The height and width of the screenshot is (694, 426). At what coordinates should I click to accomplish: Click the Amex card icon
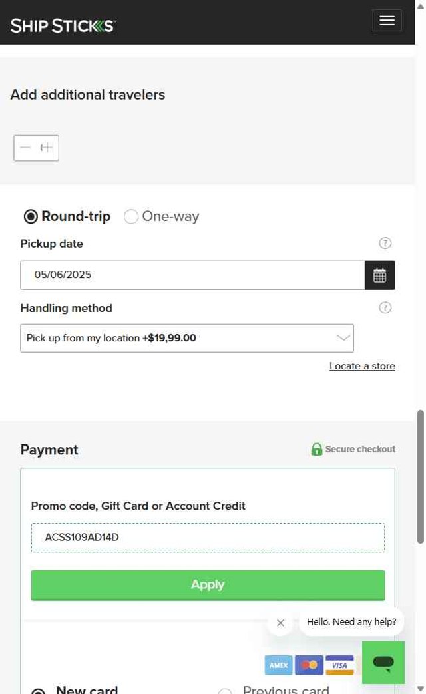point(278,665)
